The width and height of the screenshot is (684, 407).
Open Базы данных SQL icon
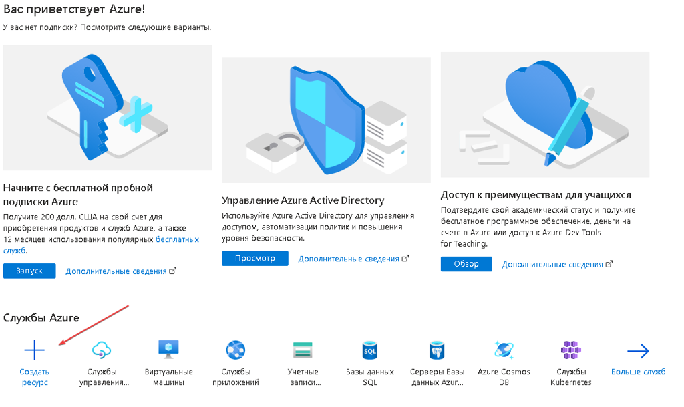(x=370, y=350)
